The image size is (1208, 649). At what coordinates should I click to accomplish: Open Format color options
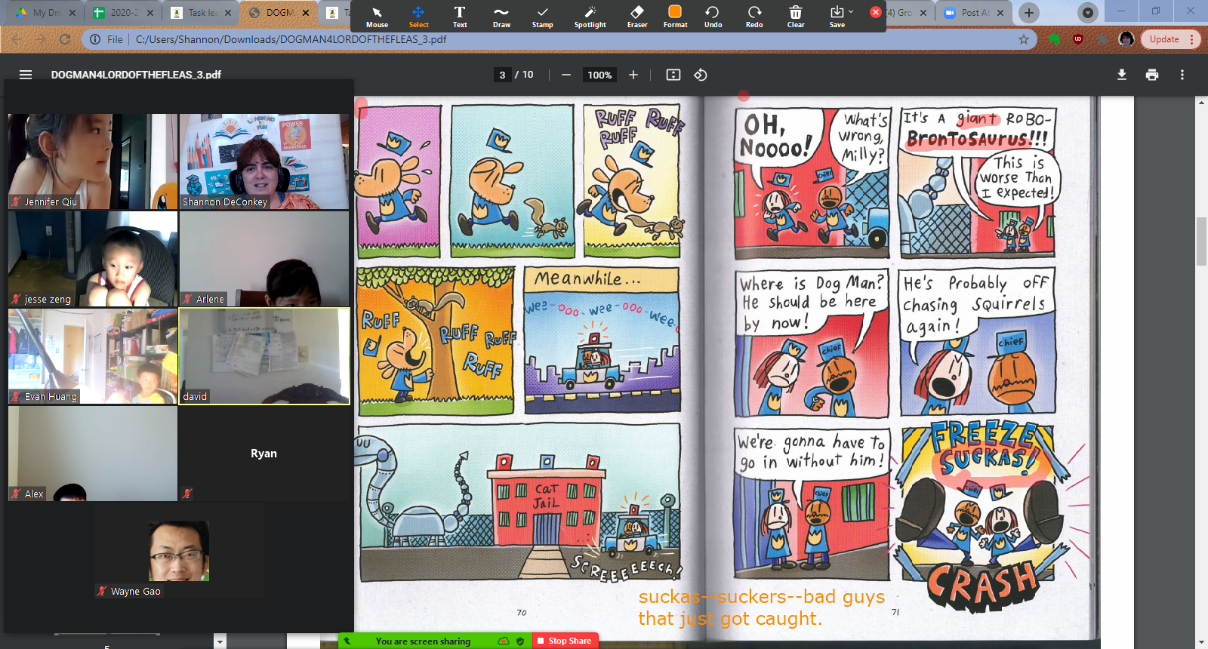[x=675, y=17]
